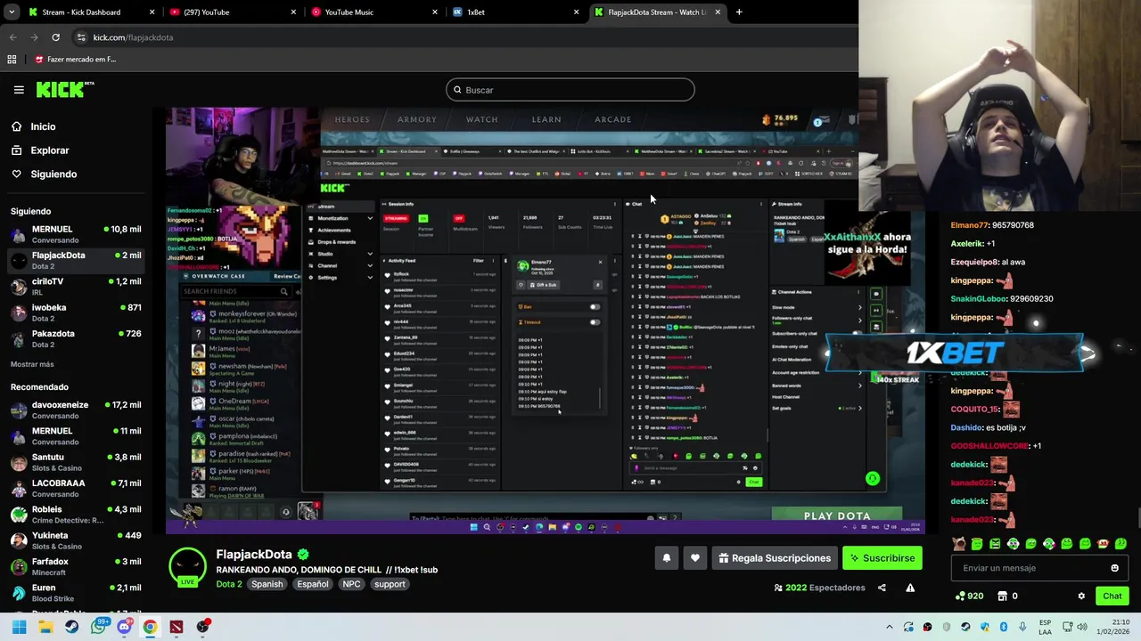The height and width of the screenshot is (641, 1141).
Task: Report stream via warning icon
Action: pos(910,588)
